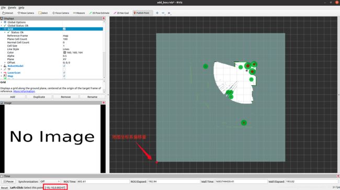The height and width of the screenshot is (190, 340).
Task: Click the Add display button
Action: click(13, 97)
